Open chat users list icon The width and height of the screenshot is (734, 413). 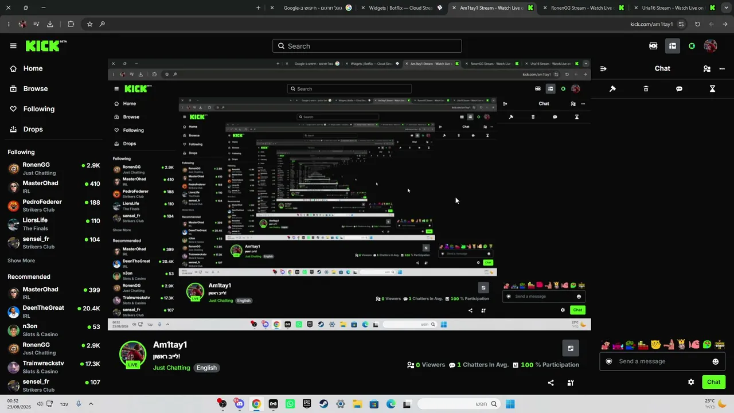tap(707, 68)
